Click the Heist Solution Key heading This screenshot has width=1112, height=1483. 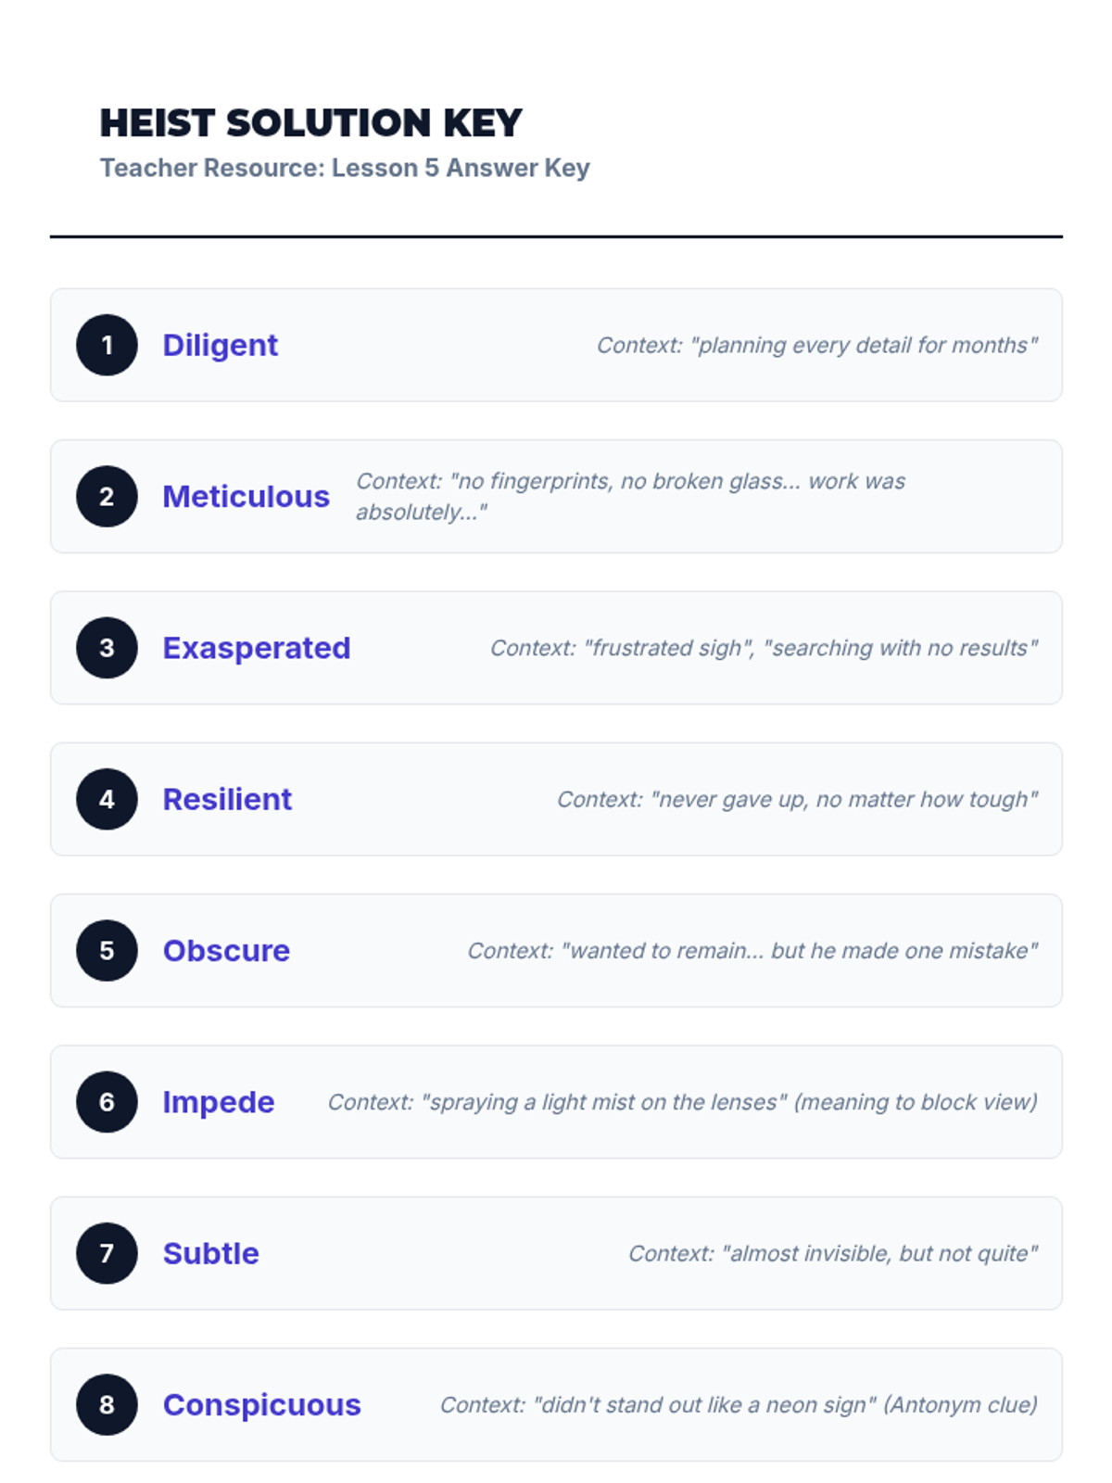pos(311,123)
